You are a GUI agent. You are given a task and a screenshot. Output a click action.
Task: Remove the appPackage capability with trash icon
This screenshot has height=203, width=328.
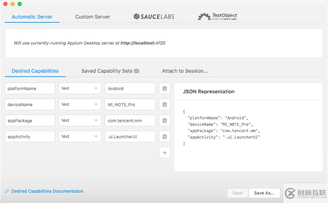point(164,120)
